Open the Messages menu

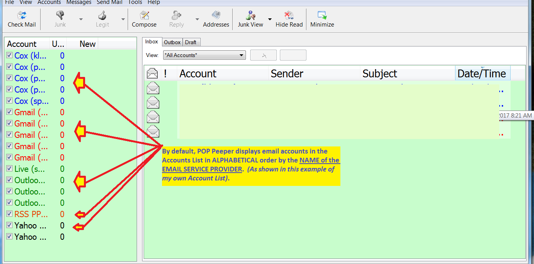click(x=79, y=2)
